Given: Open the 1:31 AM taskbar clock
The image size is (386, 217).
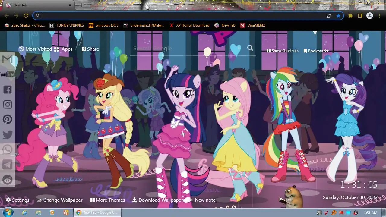Looking at the screenshot, I should (371, 213).
